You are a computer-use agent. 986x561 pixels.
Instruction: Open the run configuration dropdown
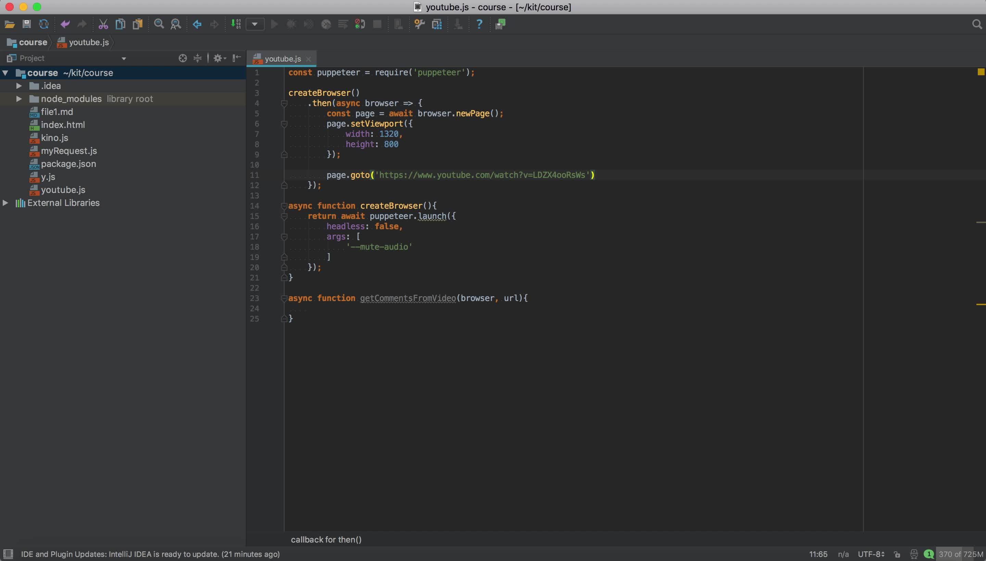255,24
